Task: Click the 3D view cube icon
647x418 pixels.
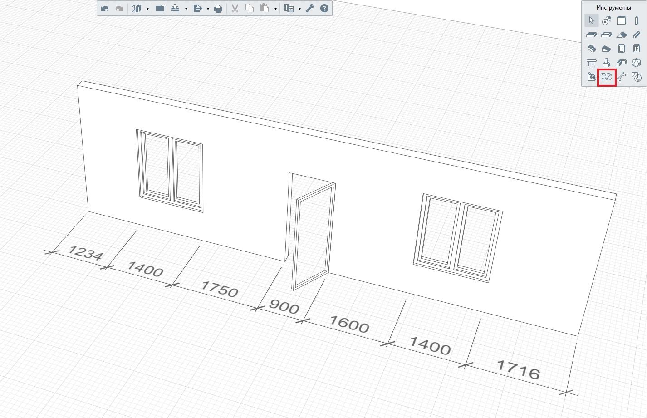Action: tap(137, 8)
